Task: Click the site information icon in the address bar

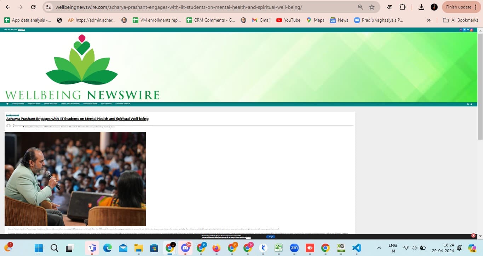Action: click(49, 7)
